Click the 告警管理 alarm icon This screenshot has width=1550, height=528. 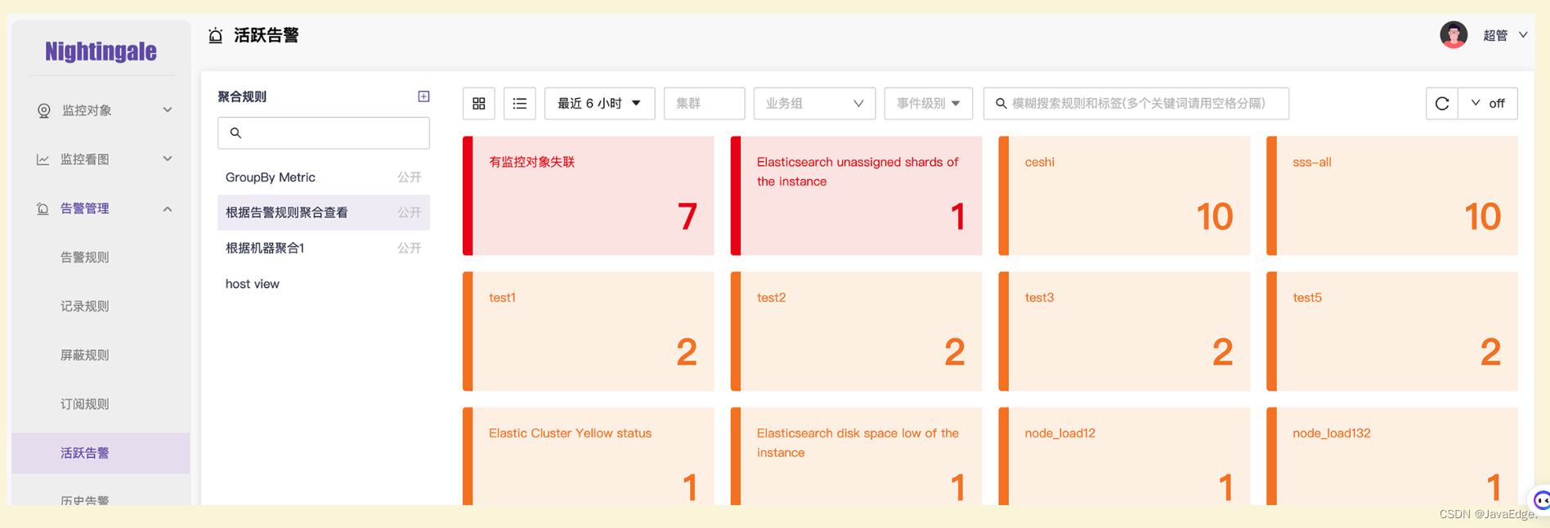pyautogui.click(x=43, y=208)
